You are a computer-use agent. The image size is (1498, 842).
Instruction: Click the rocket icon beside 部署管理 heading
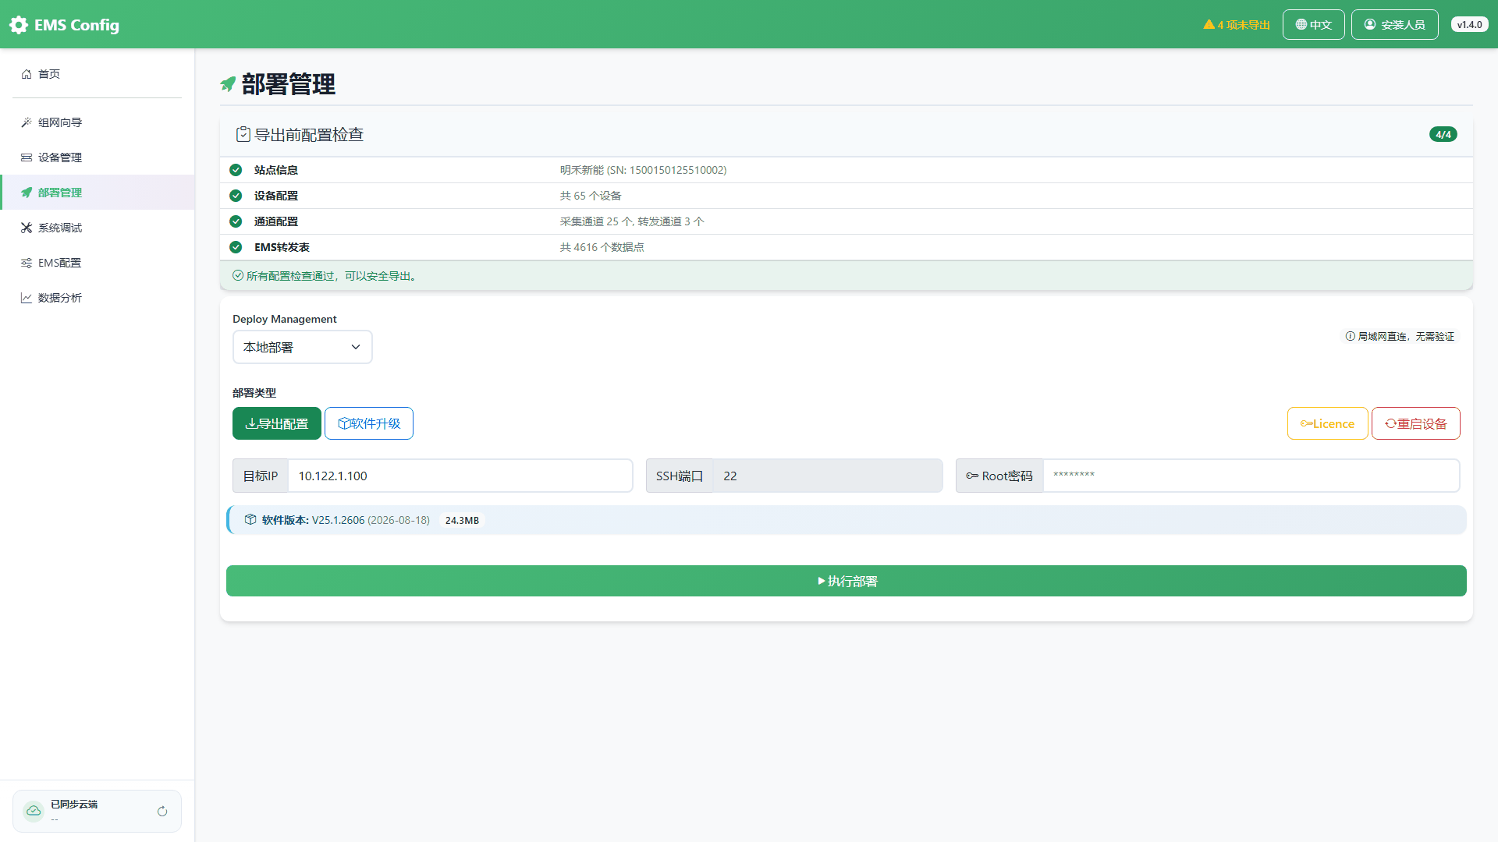point(228,84)
